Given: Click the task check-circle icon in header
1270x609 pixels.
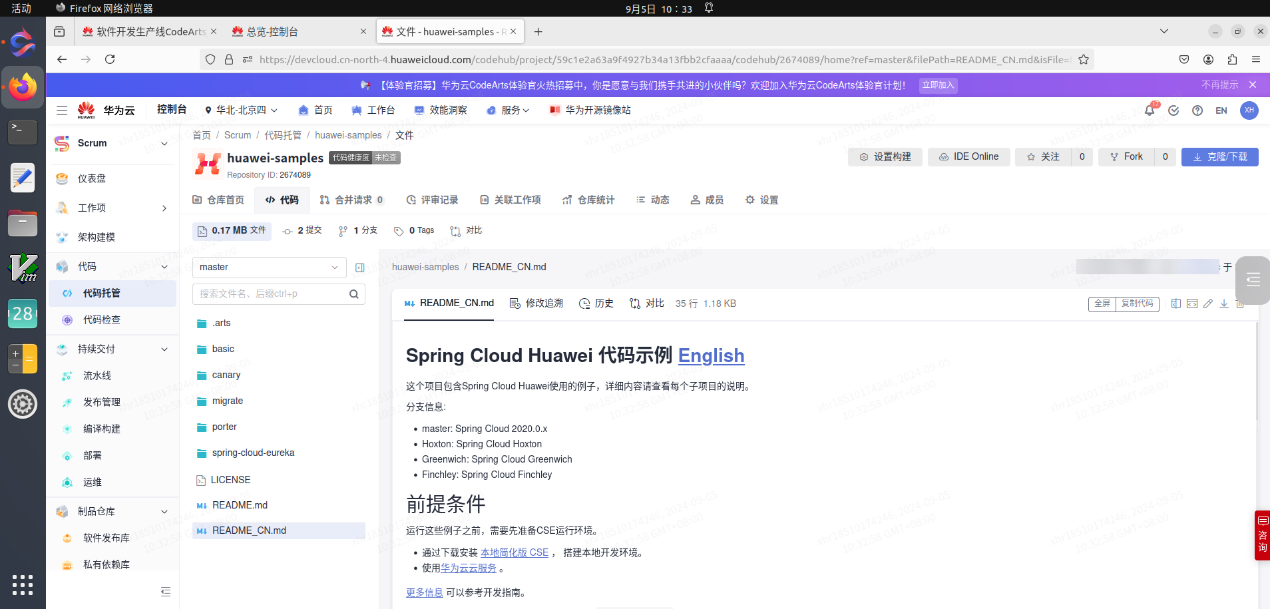Looking at the screenshot, I should [x=1173, y=110].
